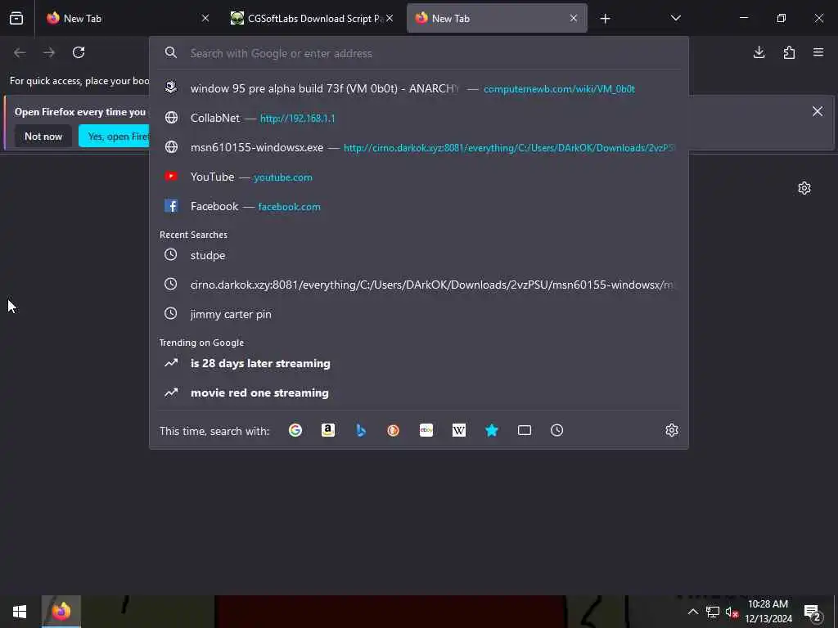This screenshot has height=628, width=838.
Task: Open msn610155-windowsx.exe suggestion
Action: point(418,147)
